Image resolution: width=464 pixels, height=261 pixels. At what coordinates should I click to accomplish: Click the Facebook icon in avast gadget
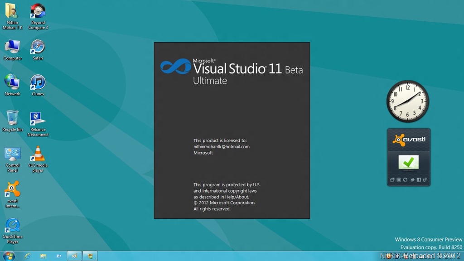(419, 180)
